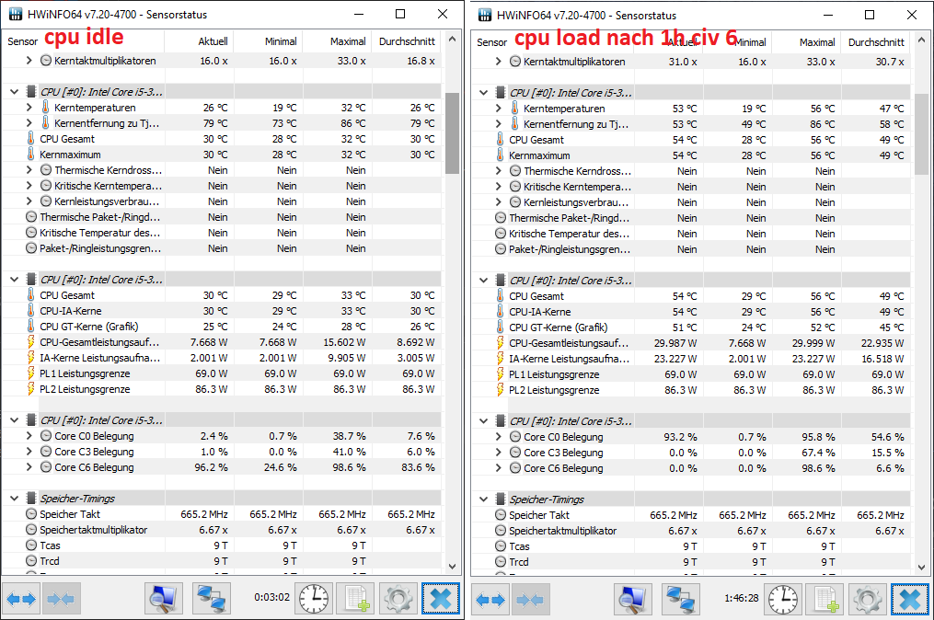Click the collapse-columns arrows icon in right window
Viewport: 934px width, 620px height.
pyautogui.click(x=530, y=599)
